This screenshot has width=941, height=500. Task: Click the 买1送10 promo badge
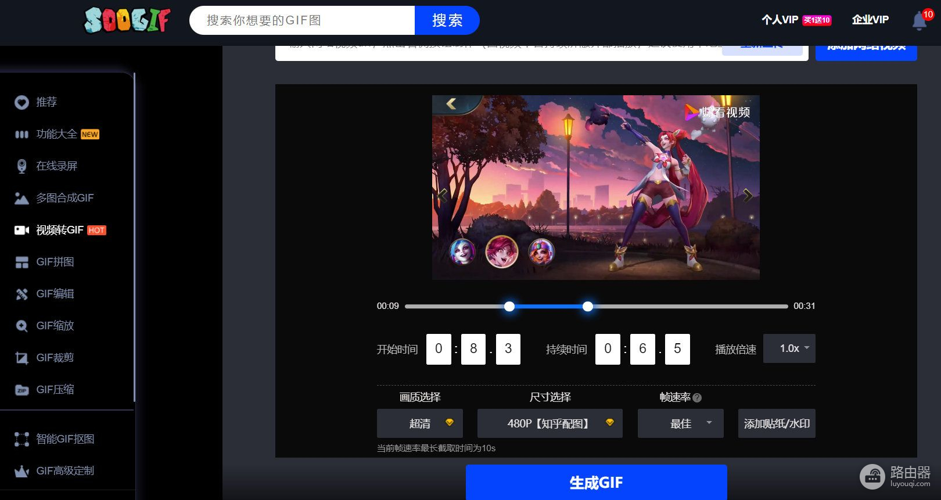(x=817, y=20)
